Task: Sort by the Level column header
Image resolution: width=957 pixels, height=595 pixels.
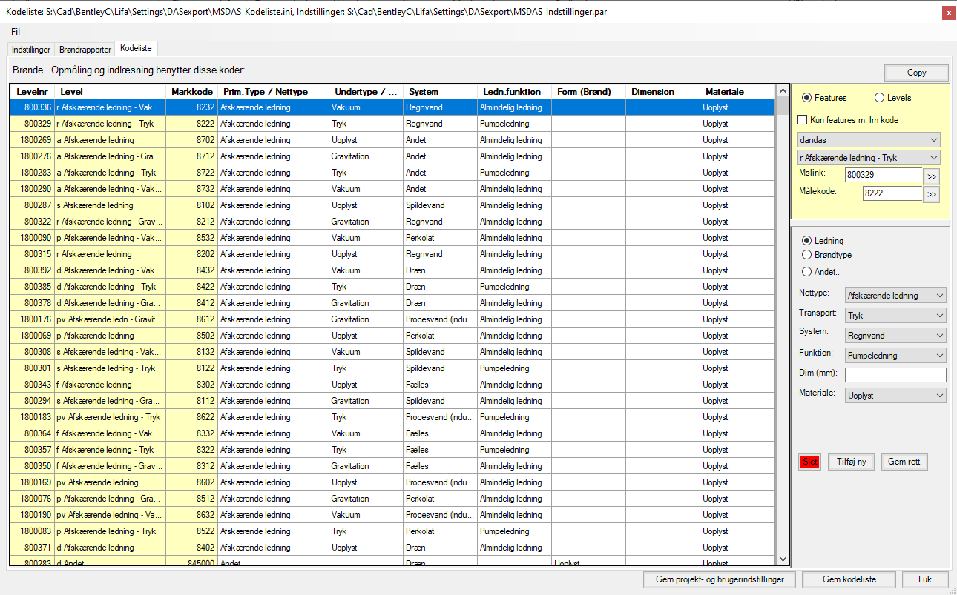Action: pyautogui.click(x=110, y=92)
